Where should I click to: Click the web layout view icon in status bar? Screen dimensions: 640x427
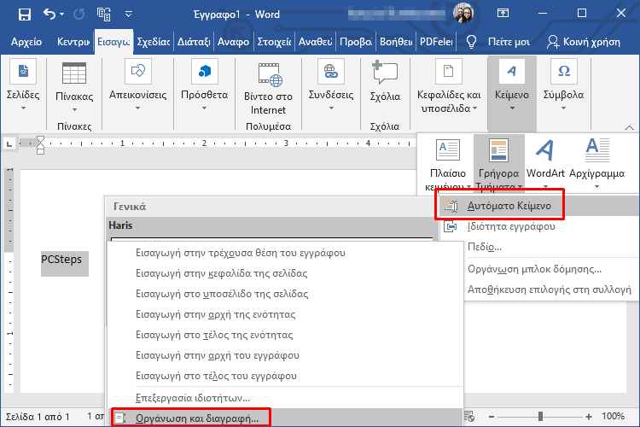[x=469, y=417]
